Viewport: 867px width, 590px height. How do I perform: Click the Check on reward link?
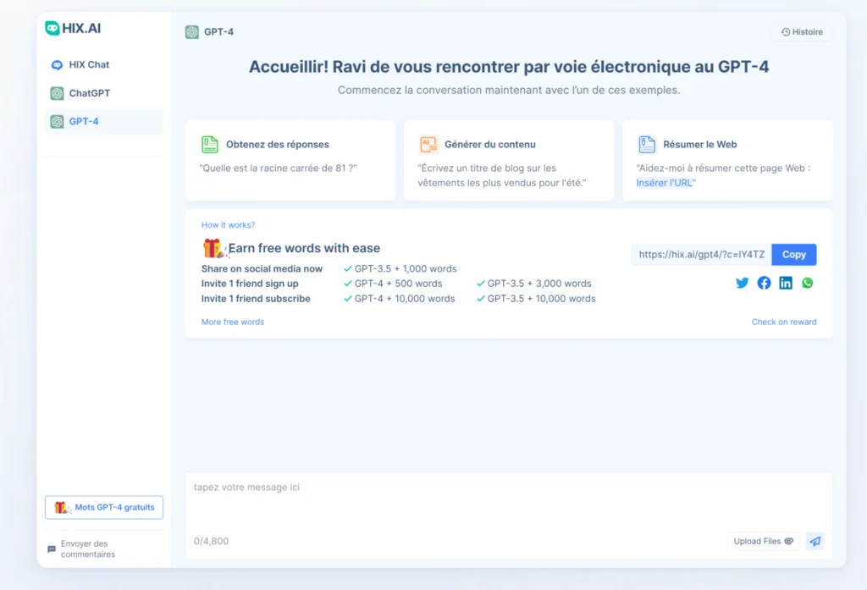[x=784, y=321]
